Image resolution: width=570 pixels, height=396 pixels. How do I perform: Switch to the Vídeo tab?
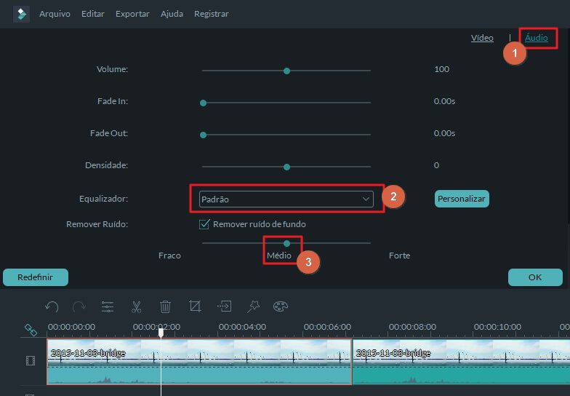click(x=482, y=38)
